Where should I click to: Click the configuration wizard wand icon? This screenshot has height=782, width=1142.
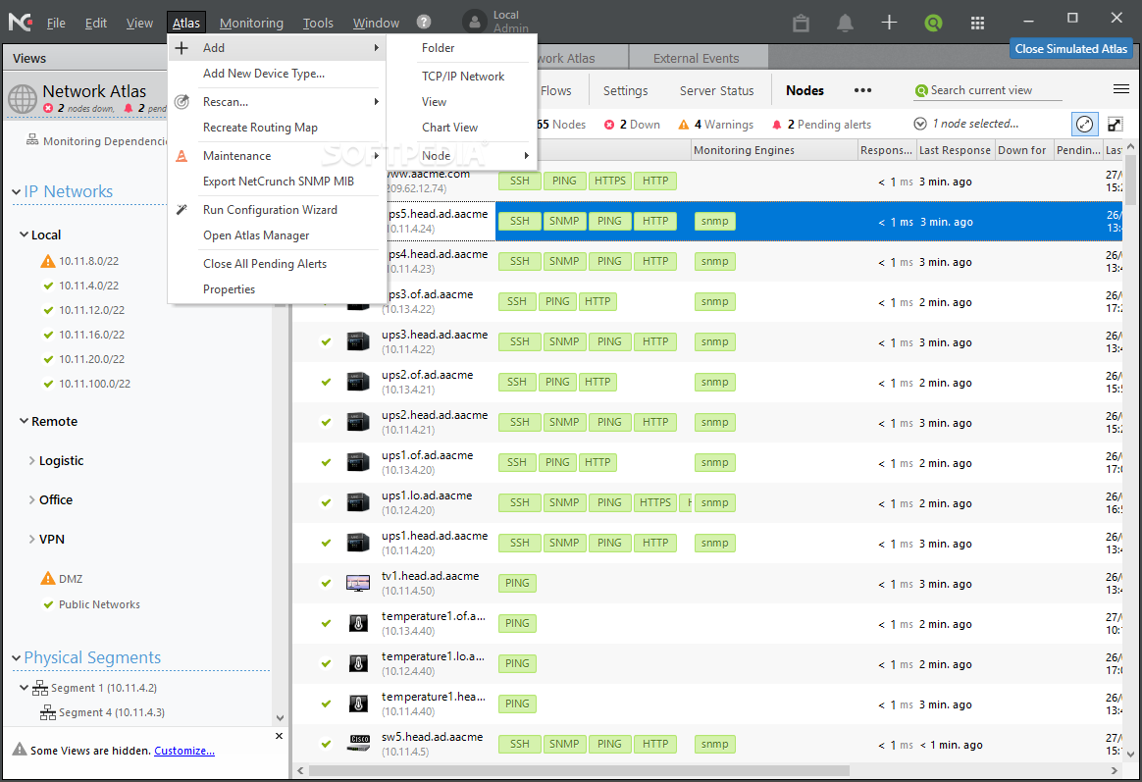click(182, 210)
